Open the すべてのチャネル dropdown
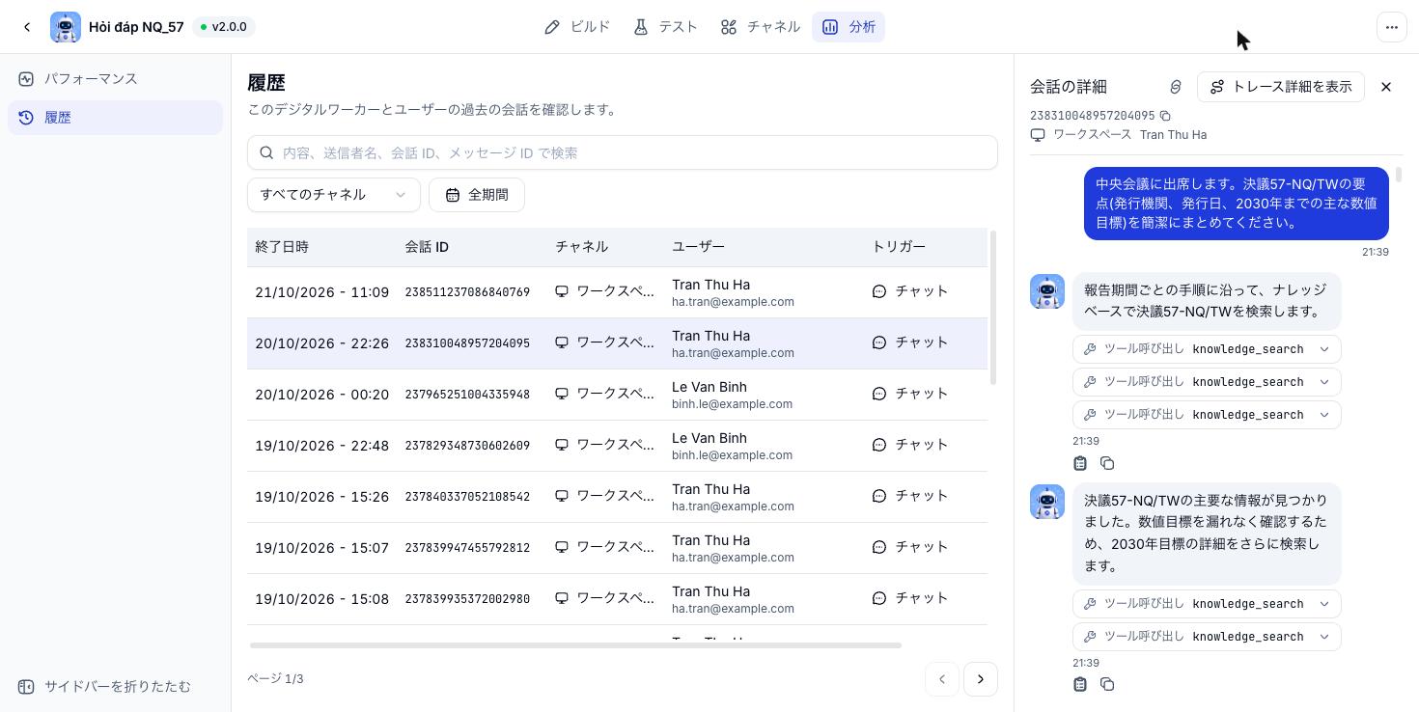The width and height of the screenshot is (1419, 712). point(334,195)
